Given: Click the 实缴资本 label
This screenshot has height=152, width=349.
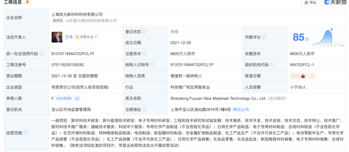Looking at the screenshot, I should coord(253,54).
